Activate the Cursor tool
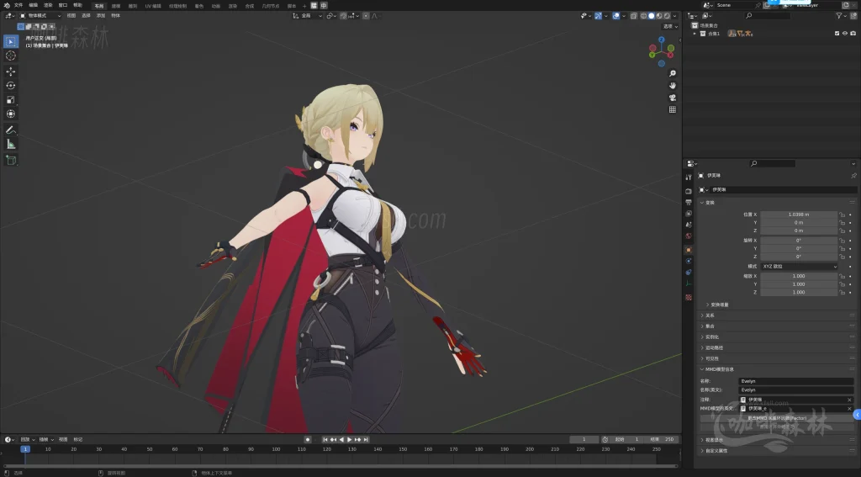This screenshot has height=477, width=861. pos(10,56)
